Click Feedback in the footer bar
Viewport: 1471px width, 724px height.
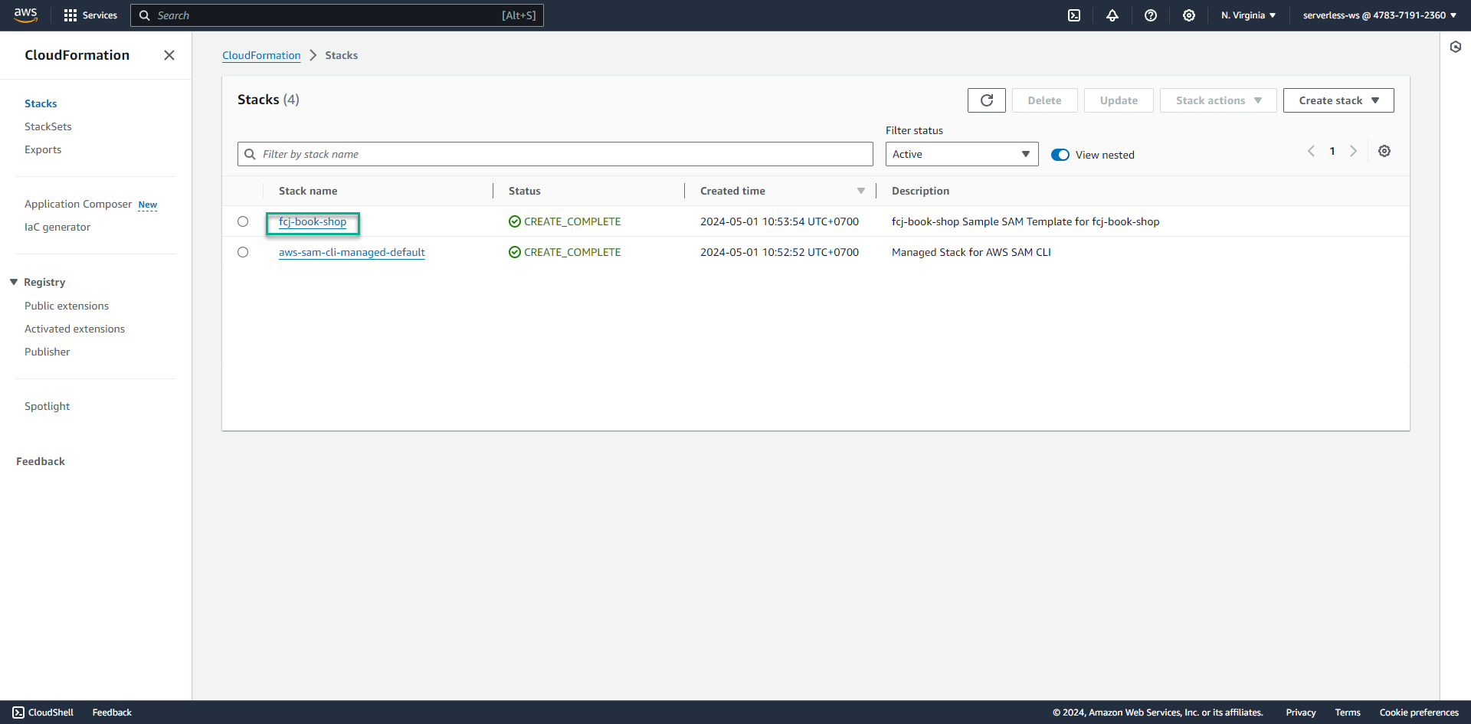(112, 713)
